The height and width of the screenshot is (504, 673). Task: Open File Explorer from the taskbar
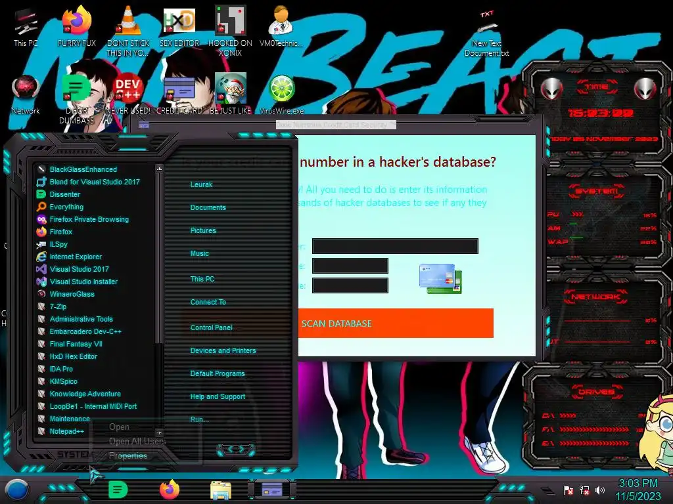[221, 491]
